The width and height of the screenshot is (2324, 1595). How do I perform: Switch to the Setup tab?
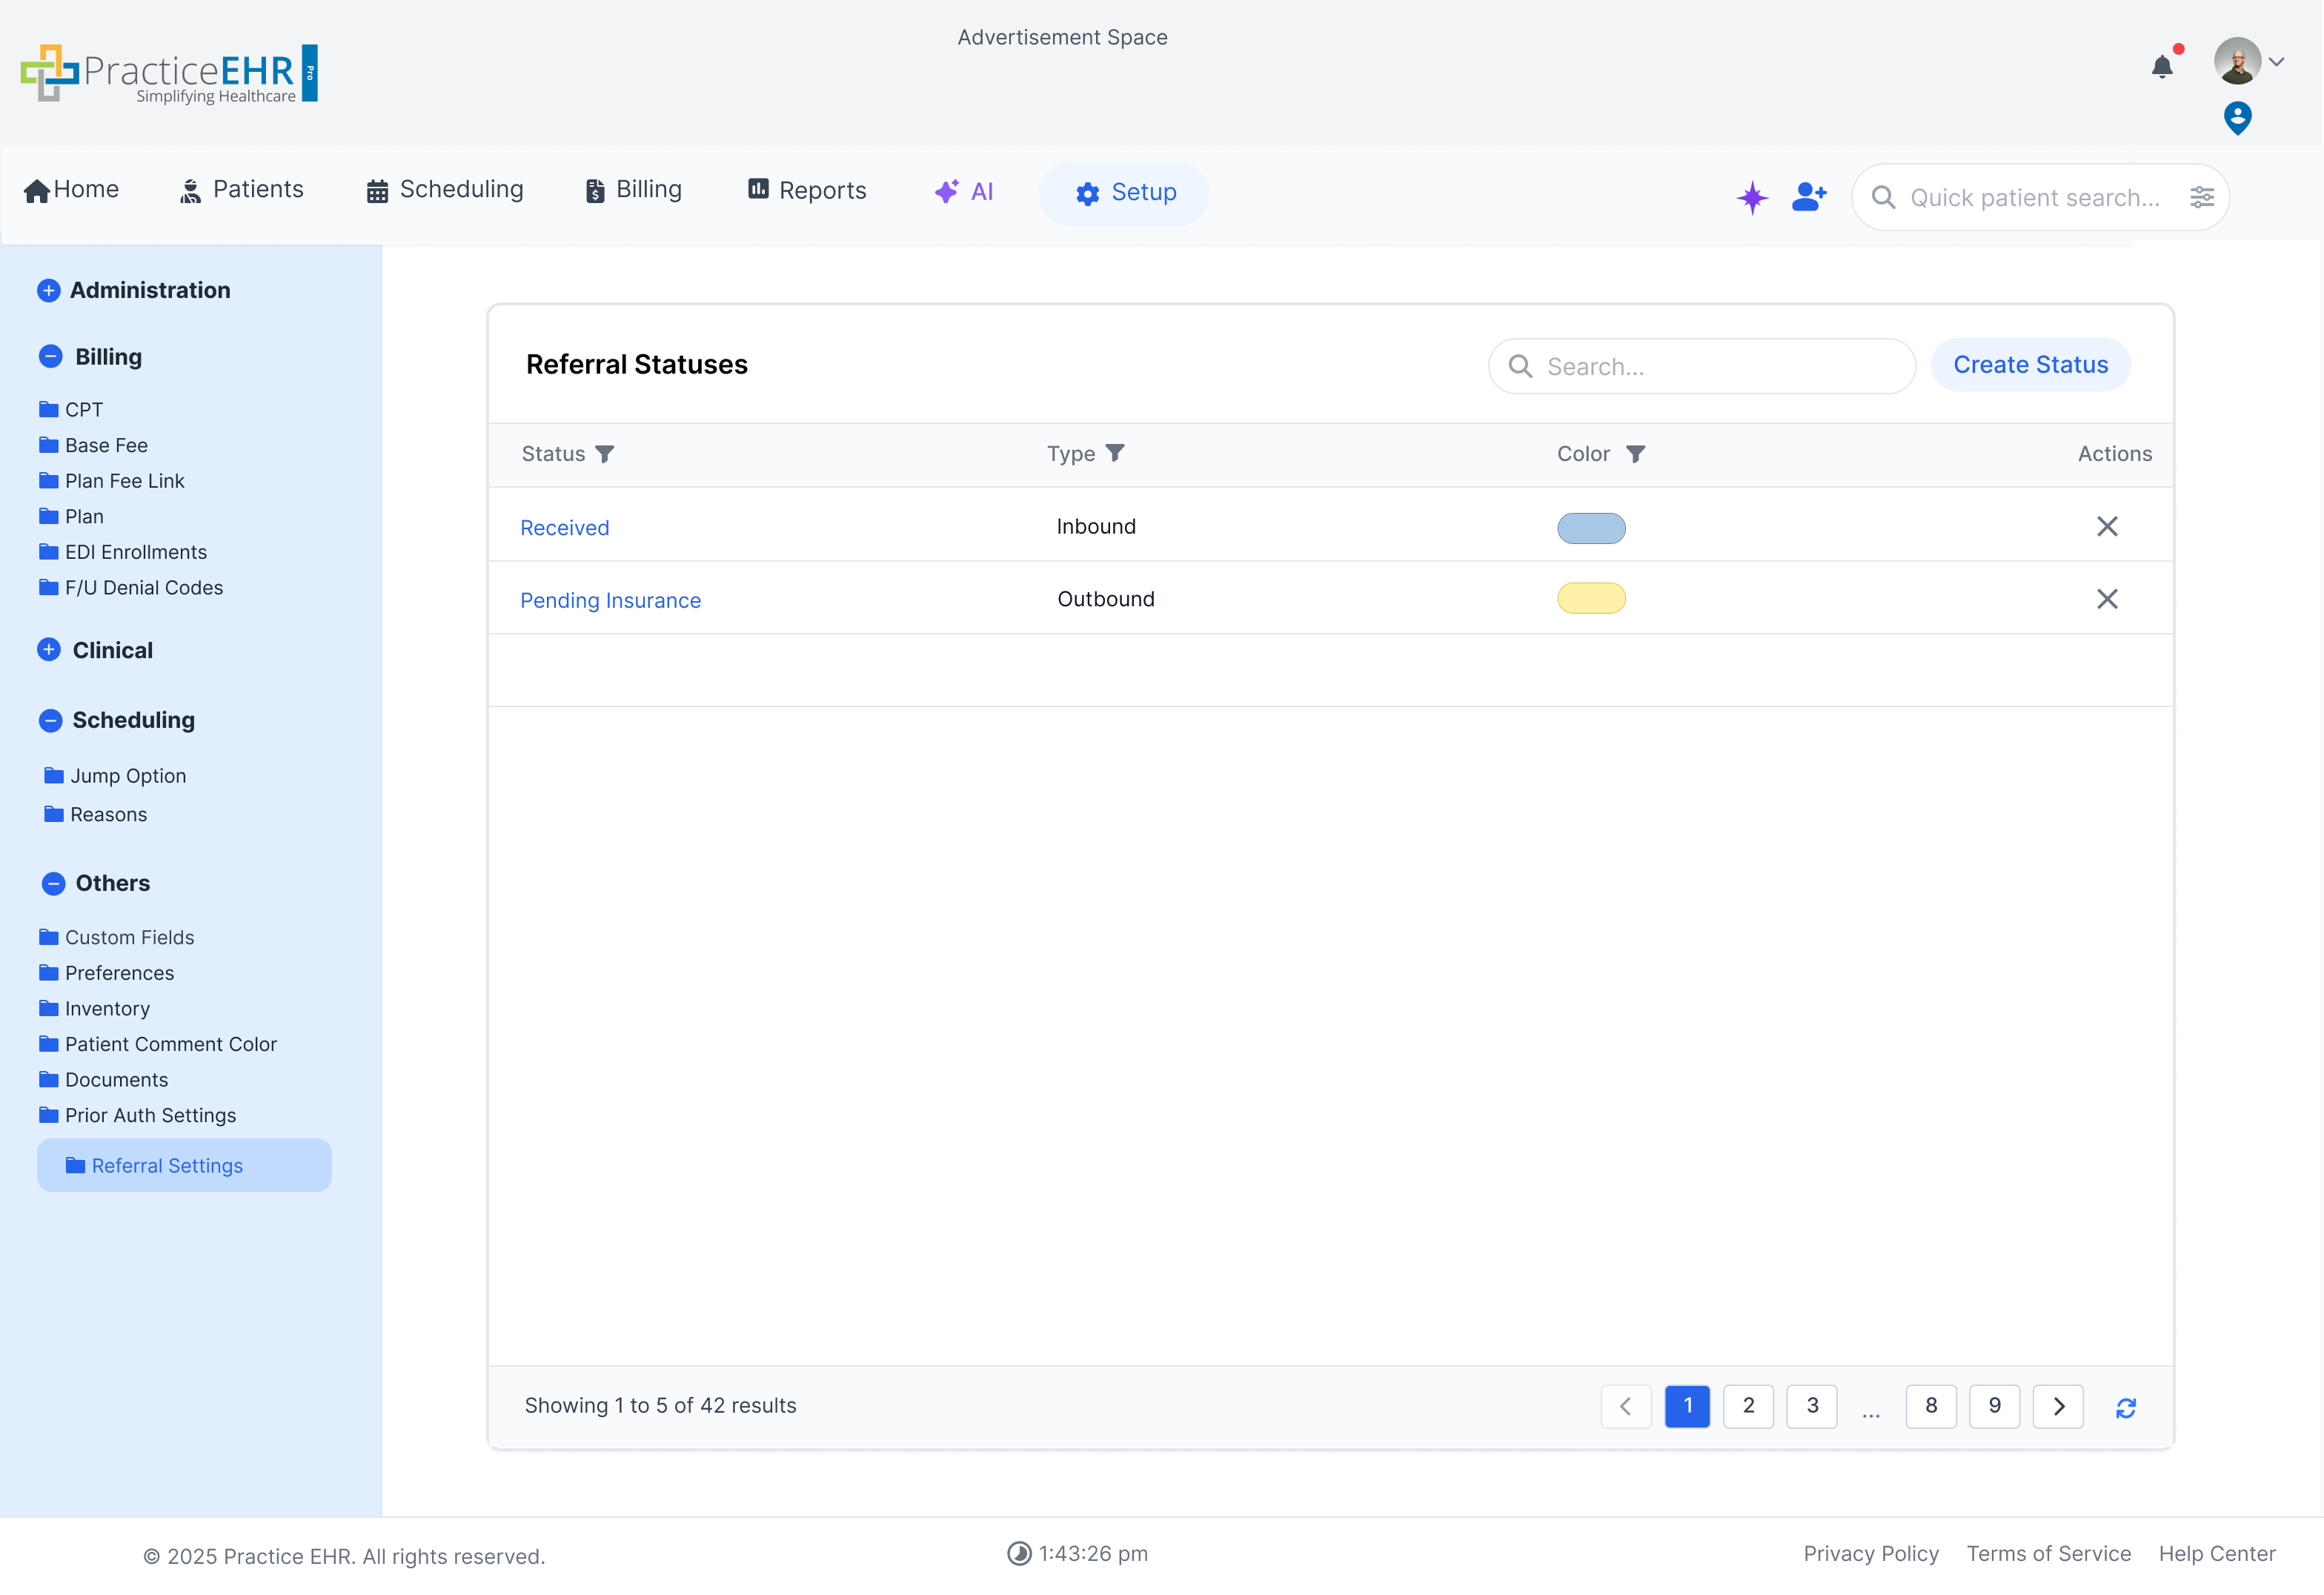(x=1124, y=193)
